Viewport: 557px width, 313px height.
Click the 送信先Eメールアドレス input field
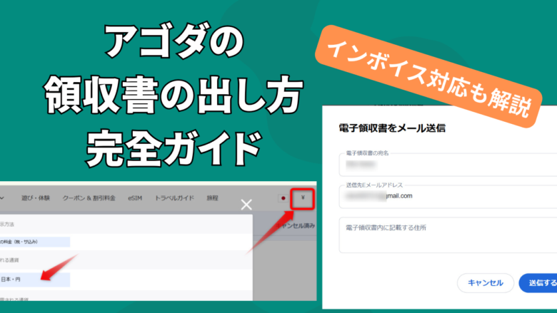pos(448,196)
